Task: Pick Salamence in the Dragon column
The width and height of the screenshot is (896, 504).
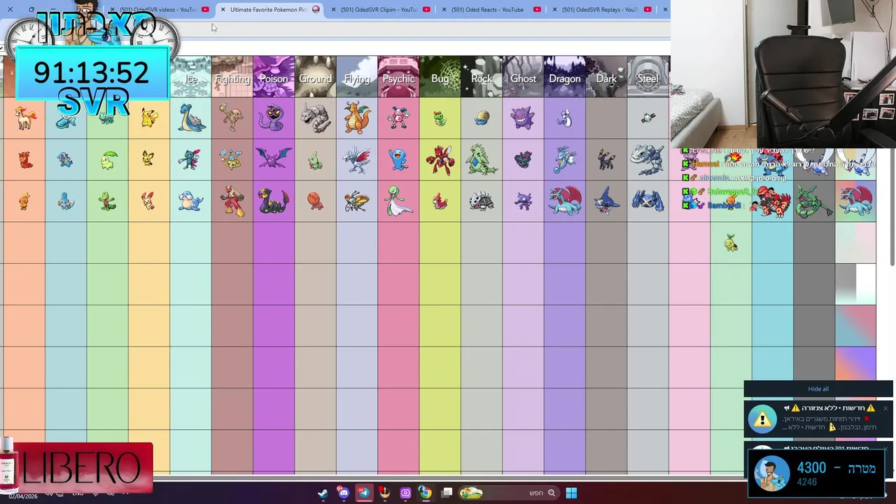Action: (x=565, y=201)
